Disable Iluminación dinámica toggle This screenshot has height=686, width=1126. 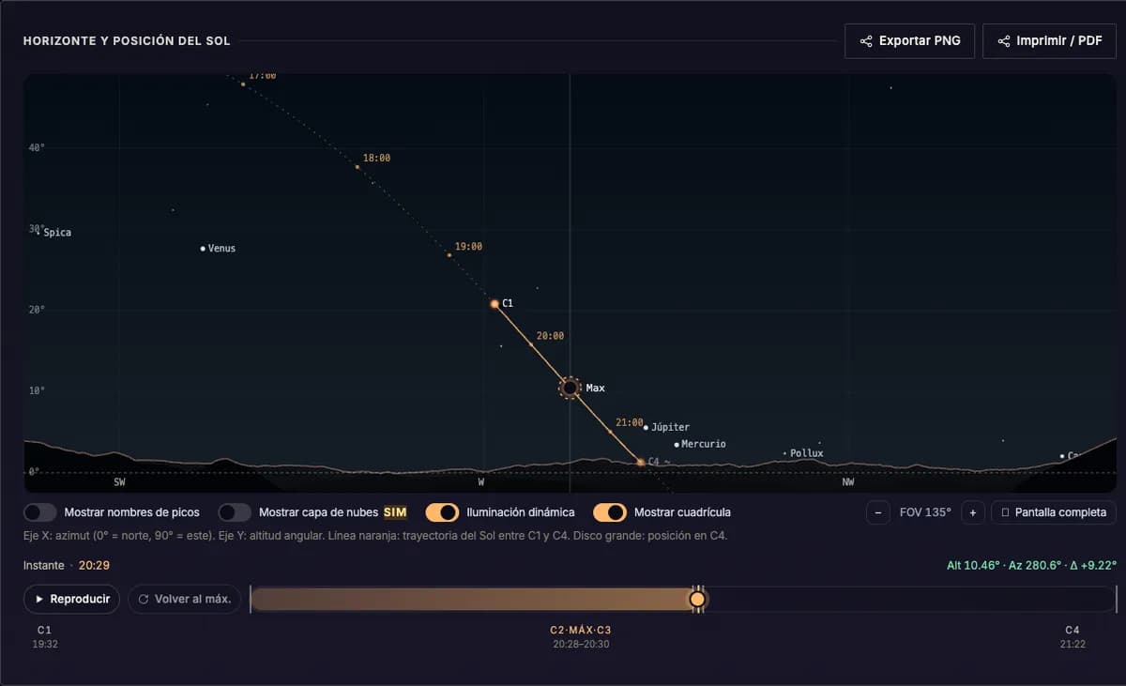442,512
